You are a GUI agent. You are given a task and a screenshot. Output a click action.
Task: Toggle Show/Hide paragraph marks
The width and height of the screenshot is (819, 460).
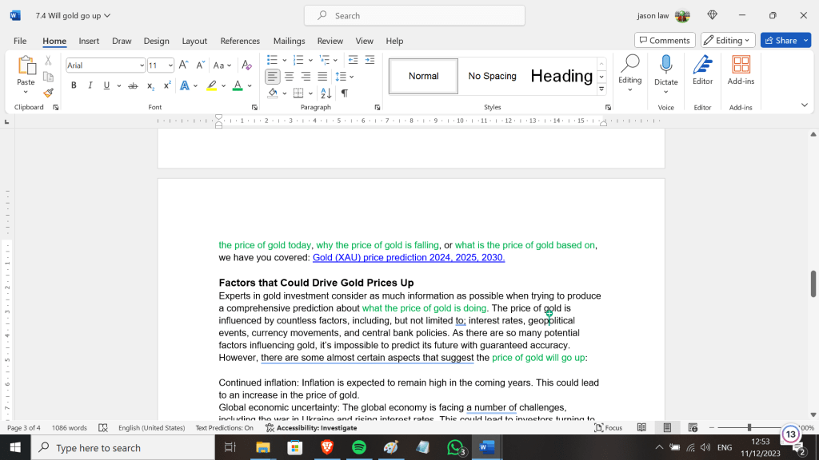(345, 93)
